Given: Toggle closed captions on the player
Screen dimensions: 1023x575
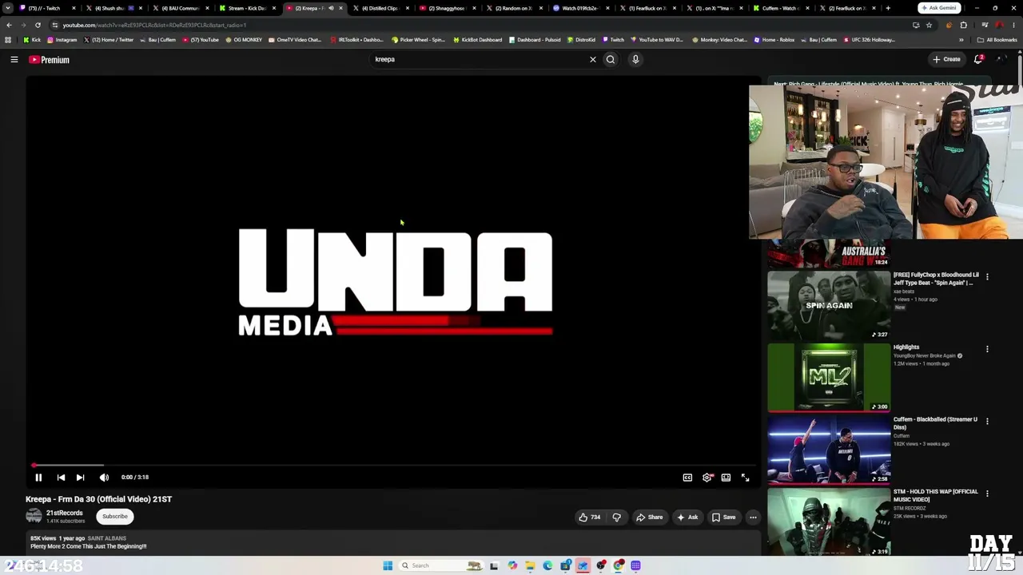Looking at the screenshot, I should [x=687, y=478].
